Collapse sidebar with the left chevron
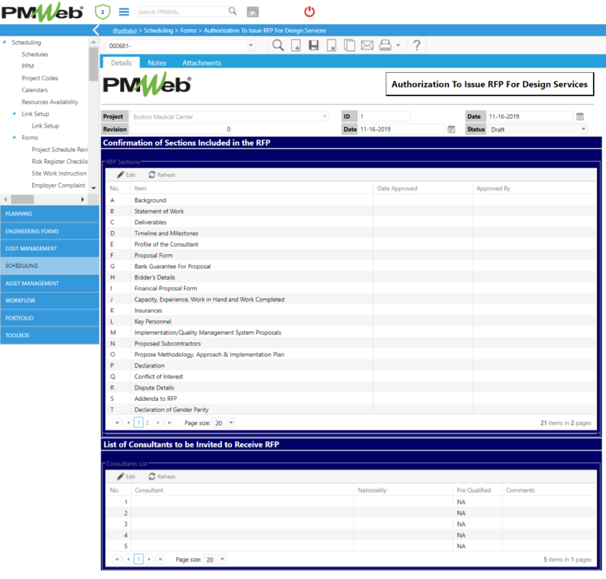 tap(96, 30)
